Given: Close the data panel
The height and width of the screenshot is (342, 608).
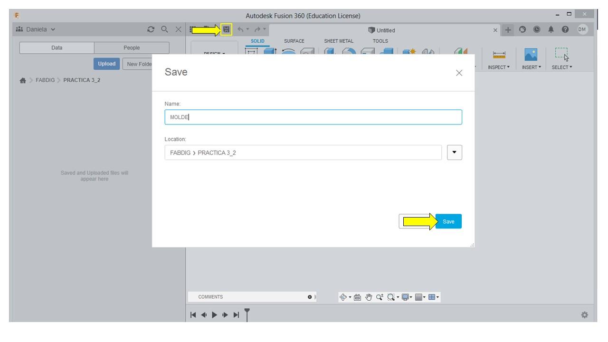Looking at the screenshot, I should coord(178,29).
